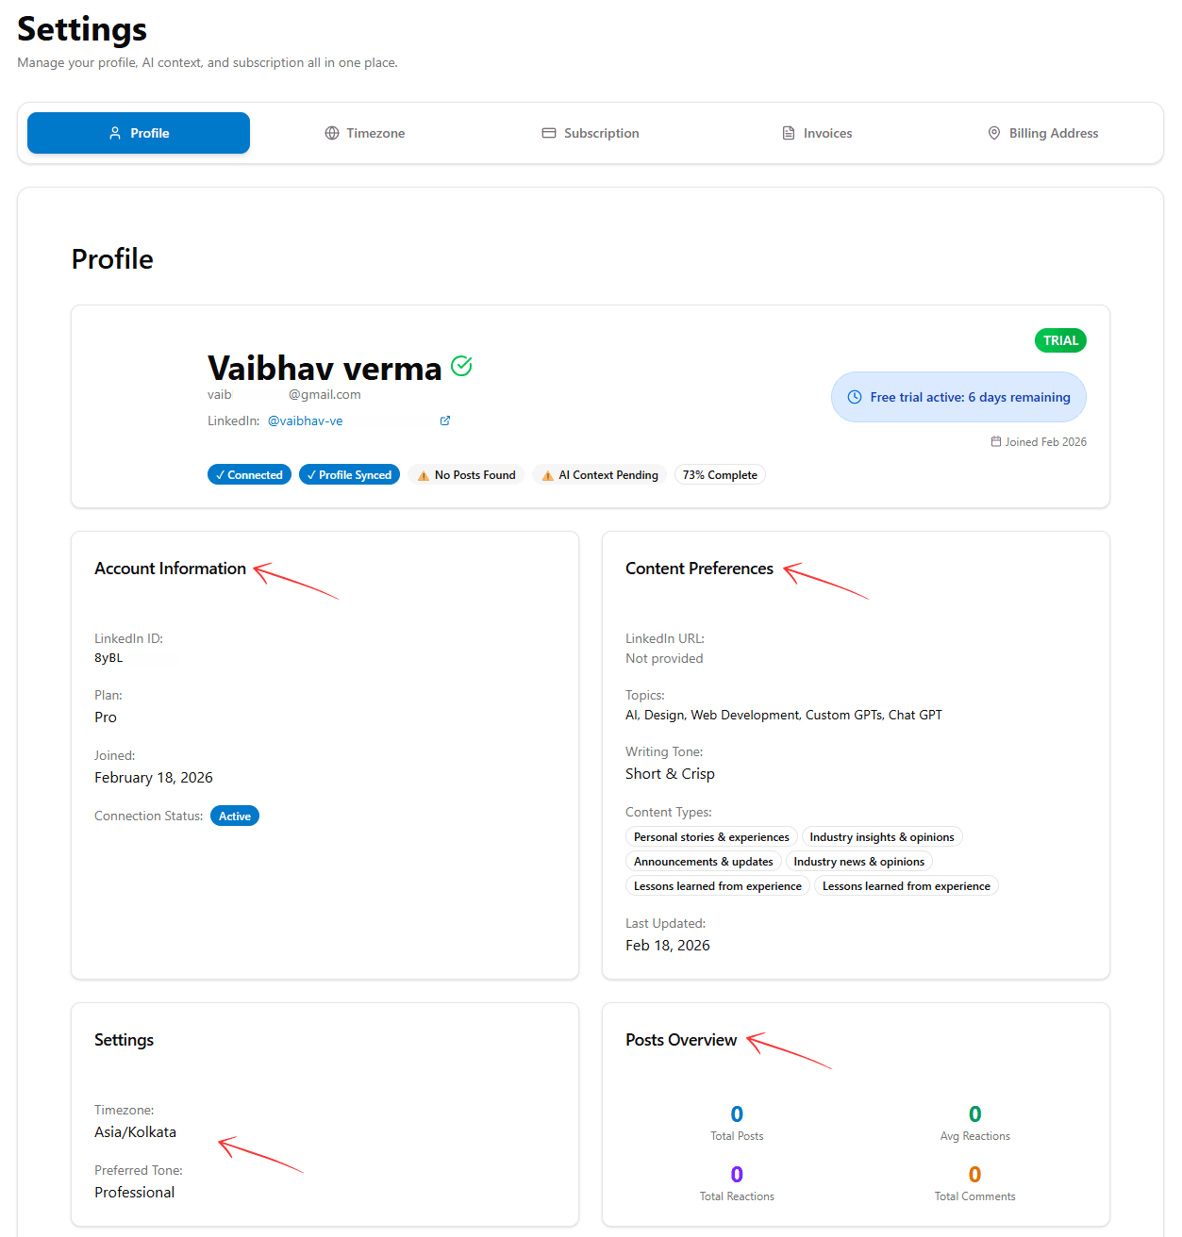Open the Timezone tab
1182x1237 pixels.
(365, 133)
